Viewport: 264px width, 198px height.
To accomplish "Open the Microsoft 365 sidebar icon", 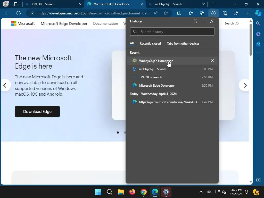I will [x=258, y=34].
